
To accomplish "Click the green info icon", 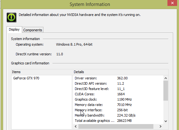I will (12, 17).
